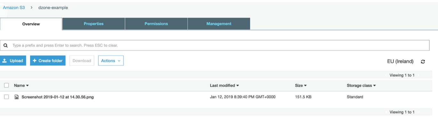The image size is (438, 128).
Task: Tick the select-all checkbox in header
Action: coord(6,85)
